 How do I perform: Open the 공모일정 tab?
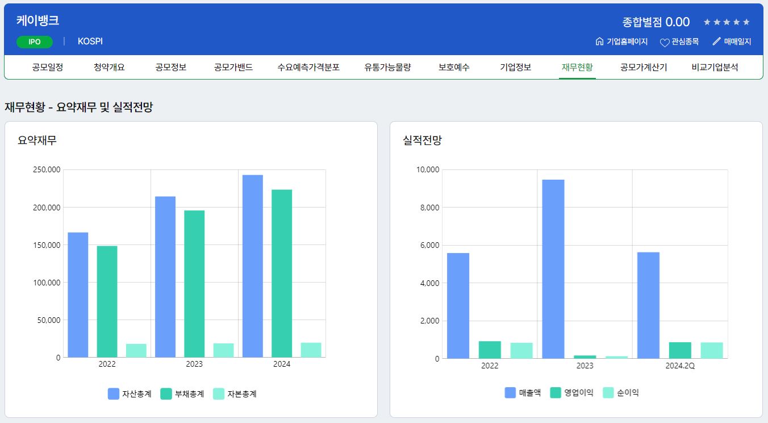[x=48, y=67]
